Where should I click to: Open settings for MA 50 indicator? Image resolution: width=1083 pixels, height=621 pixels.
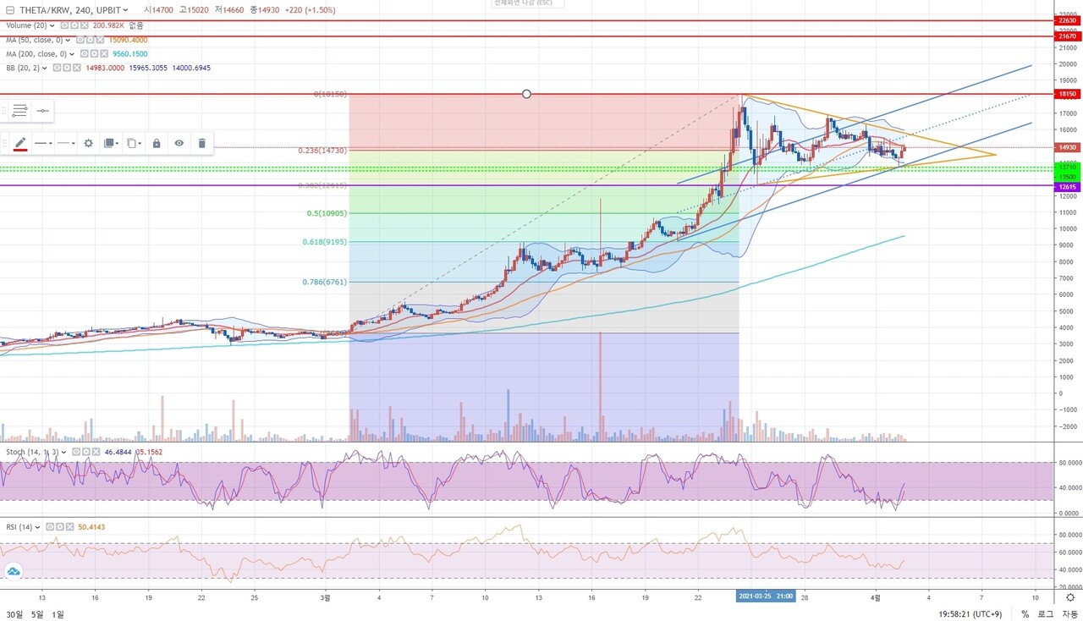[90, 40]
